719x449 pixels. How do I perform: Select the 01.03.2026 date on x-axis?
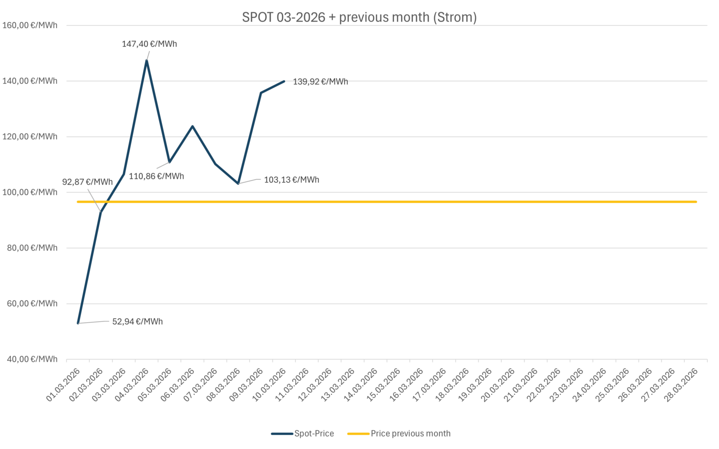click(x=64, y=385)
